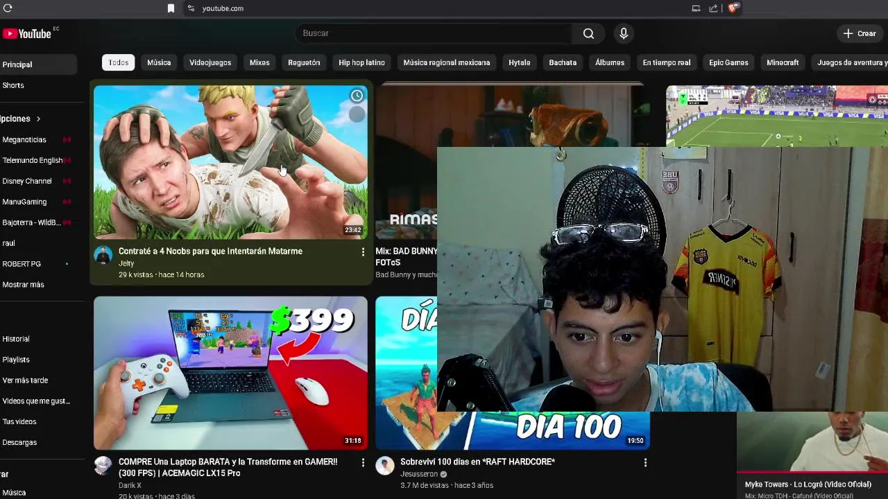Add to queue icon on the Fortnite thumbnail

click(357, 115)
